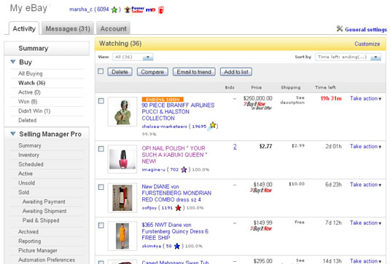
Task: Click the red star beside sofijoy
Action: coord(178,208)
